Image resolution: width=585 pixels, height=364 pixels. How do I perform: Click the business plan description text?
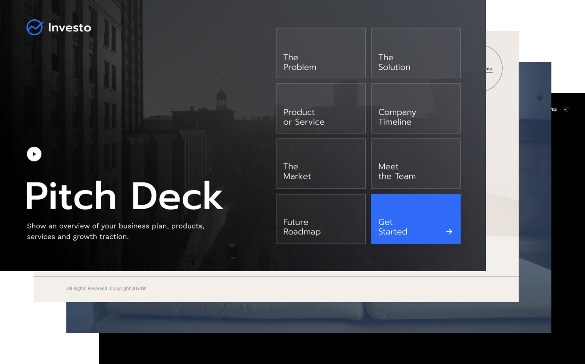coord(115,231)
